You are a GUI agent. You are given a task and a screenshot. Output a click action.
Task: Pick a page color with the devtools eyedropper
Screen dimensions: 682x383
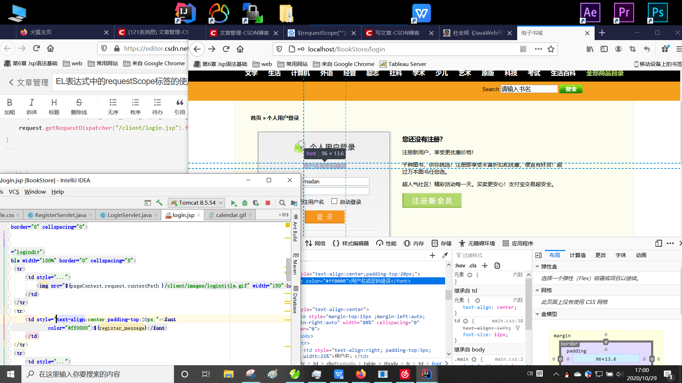[445, 255]
